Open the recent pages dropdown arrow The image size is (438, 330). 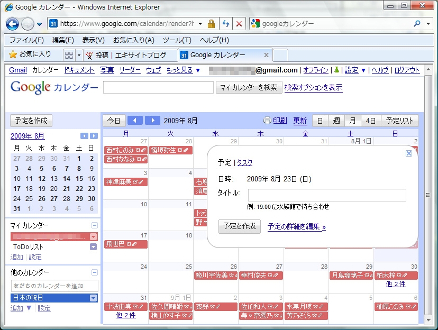pos(39,24)
